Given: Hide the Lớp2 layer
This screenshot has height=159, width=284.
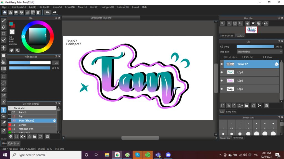Looking at the screenshot, I should (x=222, y=81).
